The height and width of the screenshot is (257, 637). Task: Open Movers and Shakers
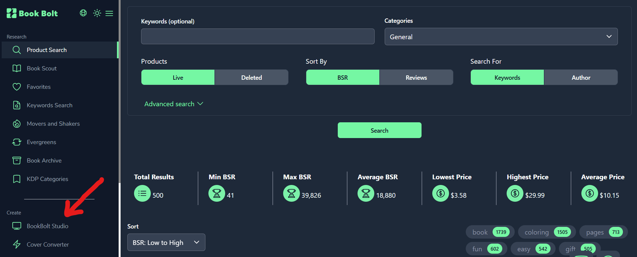tap(60, 124)
